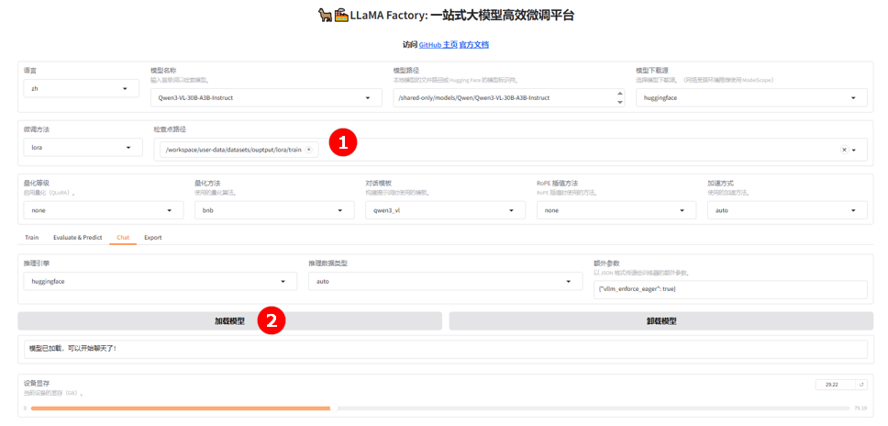Open the 加速方式 dropdown showing auto
Image resolution: width=888 pixels, height=426 pixels.
[787, 210]
